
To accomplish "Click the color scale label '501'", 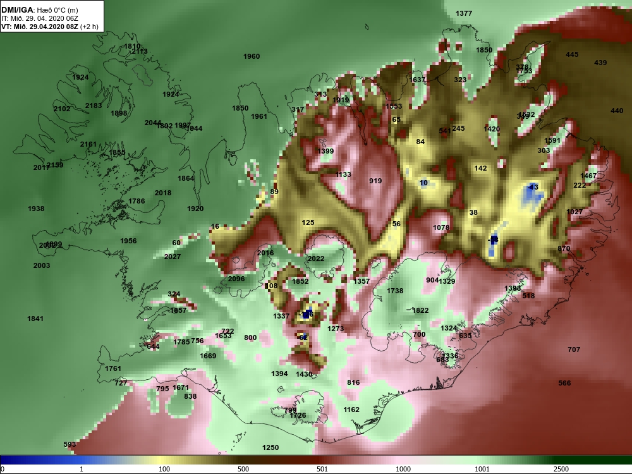I will [322, 469].
